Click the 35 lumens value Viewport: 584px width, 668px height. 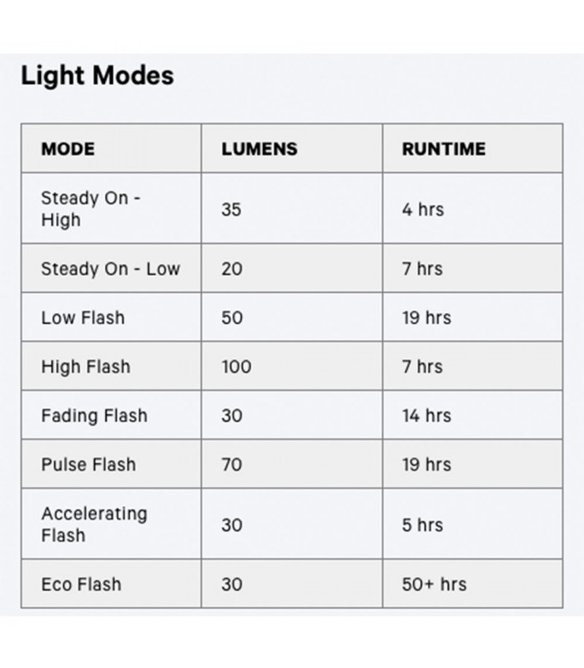pyautogui.click(x=231, y=210)
